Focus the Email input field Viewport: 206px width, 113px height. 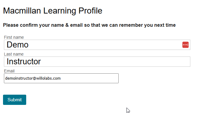point(61,78)
